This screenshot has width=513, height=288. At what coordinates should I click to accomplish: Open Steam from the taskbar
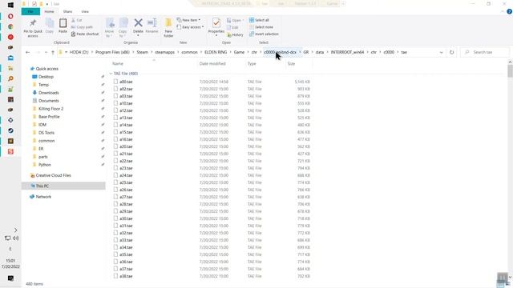10,130
